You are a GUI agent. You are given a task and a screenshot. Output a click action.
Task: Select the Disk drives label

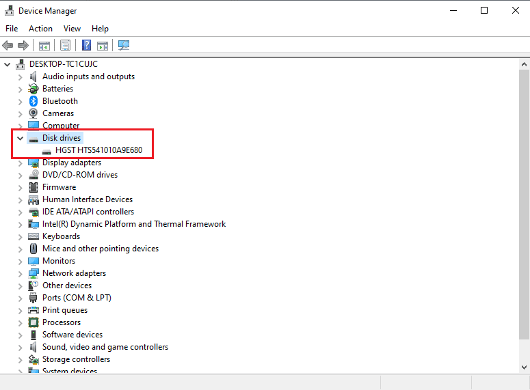tap(62, 138)
